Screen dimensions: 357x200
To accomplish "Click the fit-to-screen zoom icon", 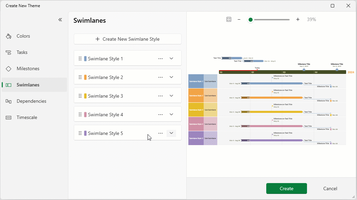I will [x=229, y=20].
